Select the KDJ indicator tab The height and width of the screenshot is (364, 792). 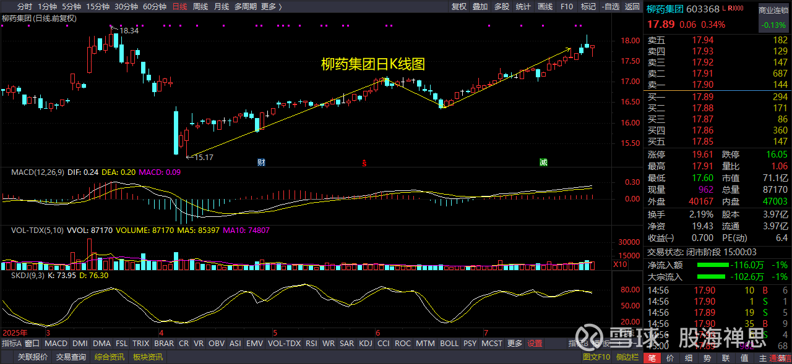click(x=366, y=344)
